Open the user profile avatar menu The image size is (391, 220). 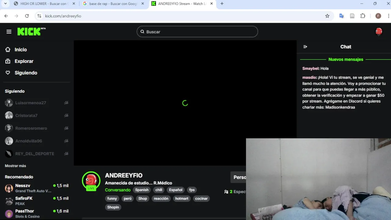pyautogui.click(x=379, y=31)
